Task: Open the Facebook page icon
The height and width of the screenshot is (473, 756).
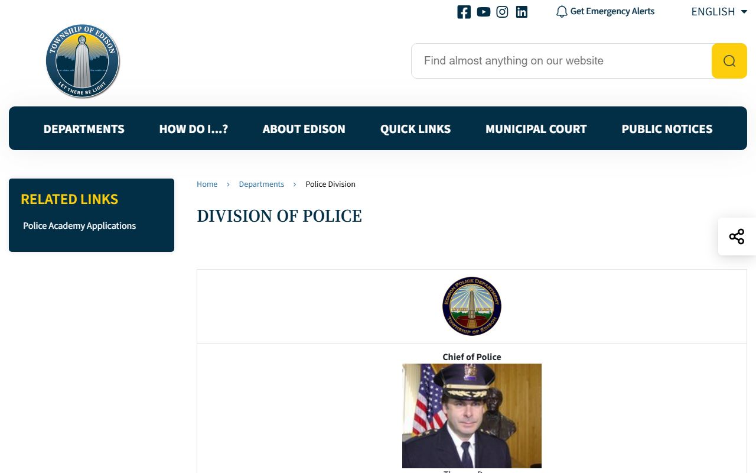Action: [x=464, y=12]
